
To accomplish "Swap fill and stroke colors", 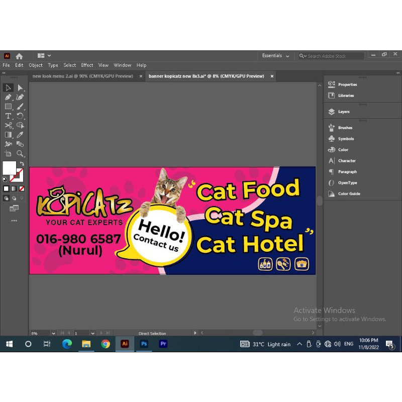I will (x=22, y=163).
